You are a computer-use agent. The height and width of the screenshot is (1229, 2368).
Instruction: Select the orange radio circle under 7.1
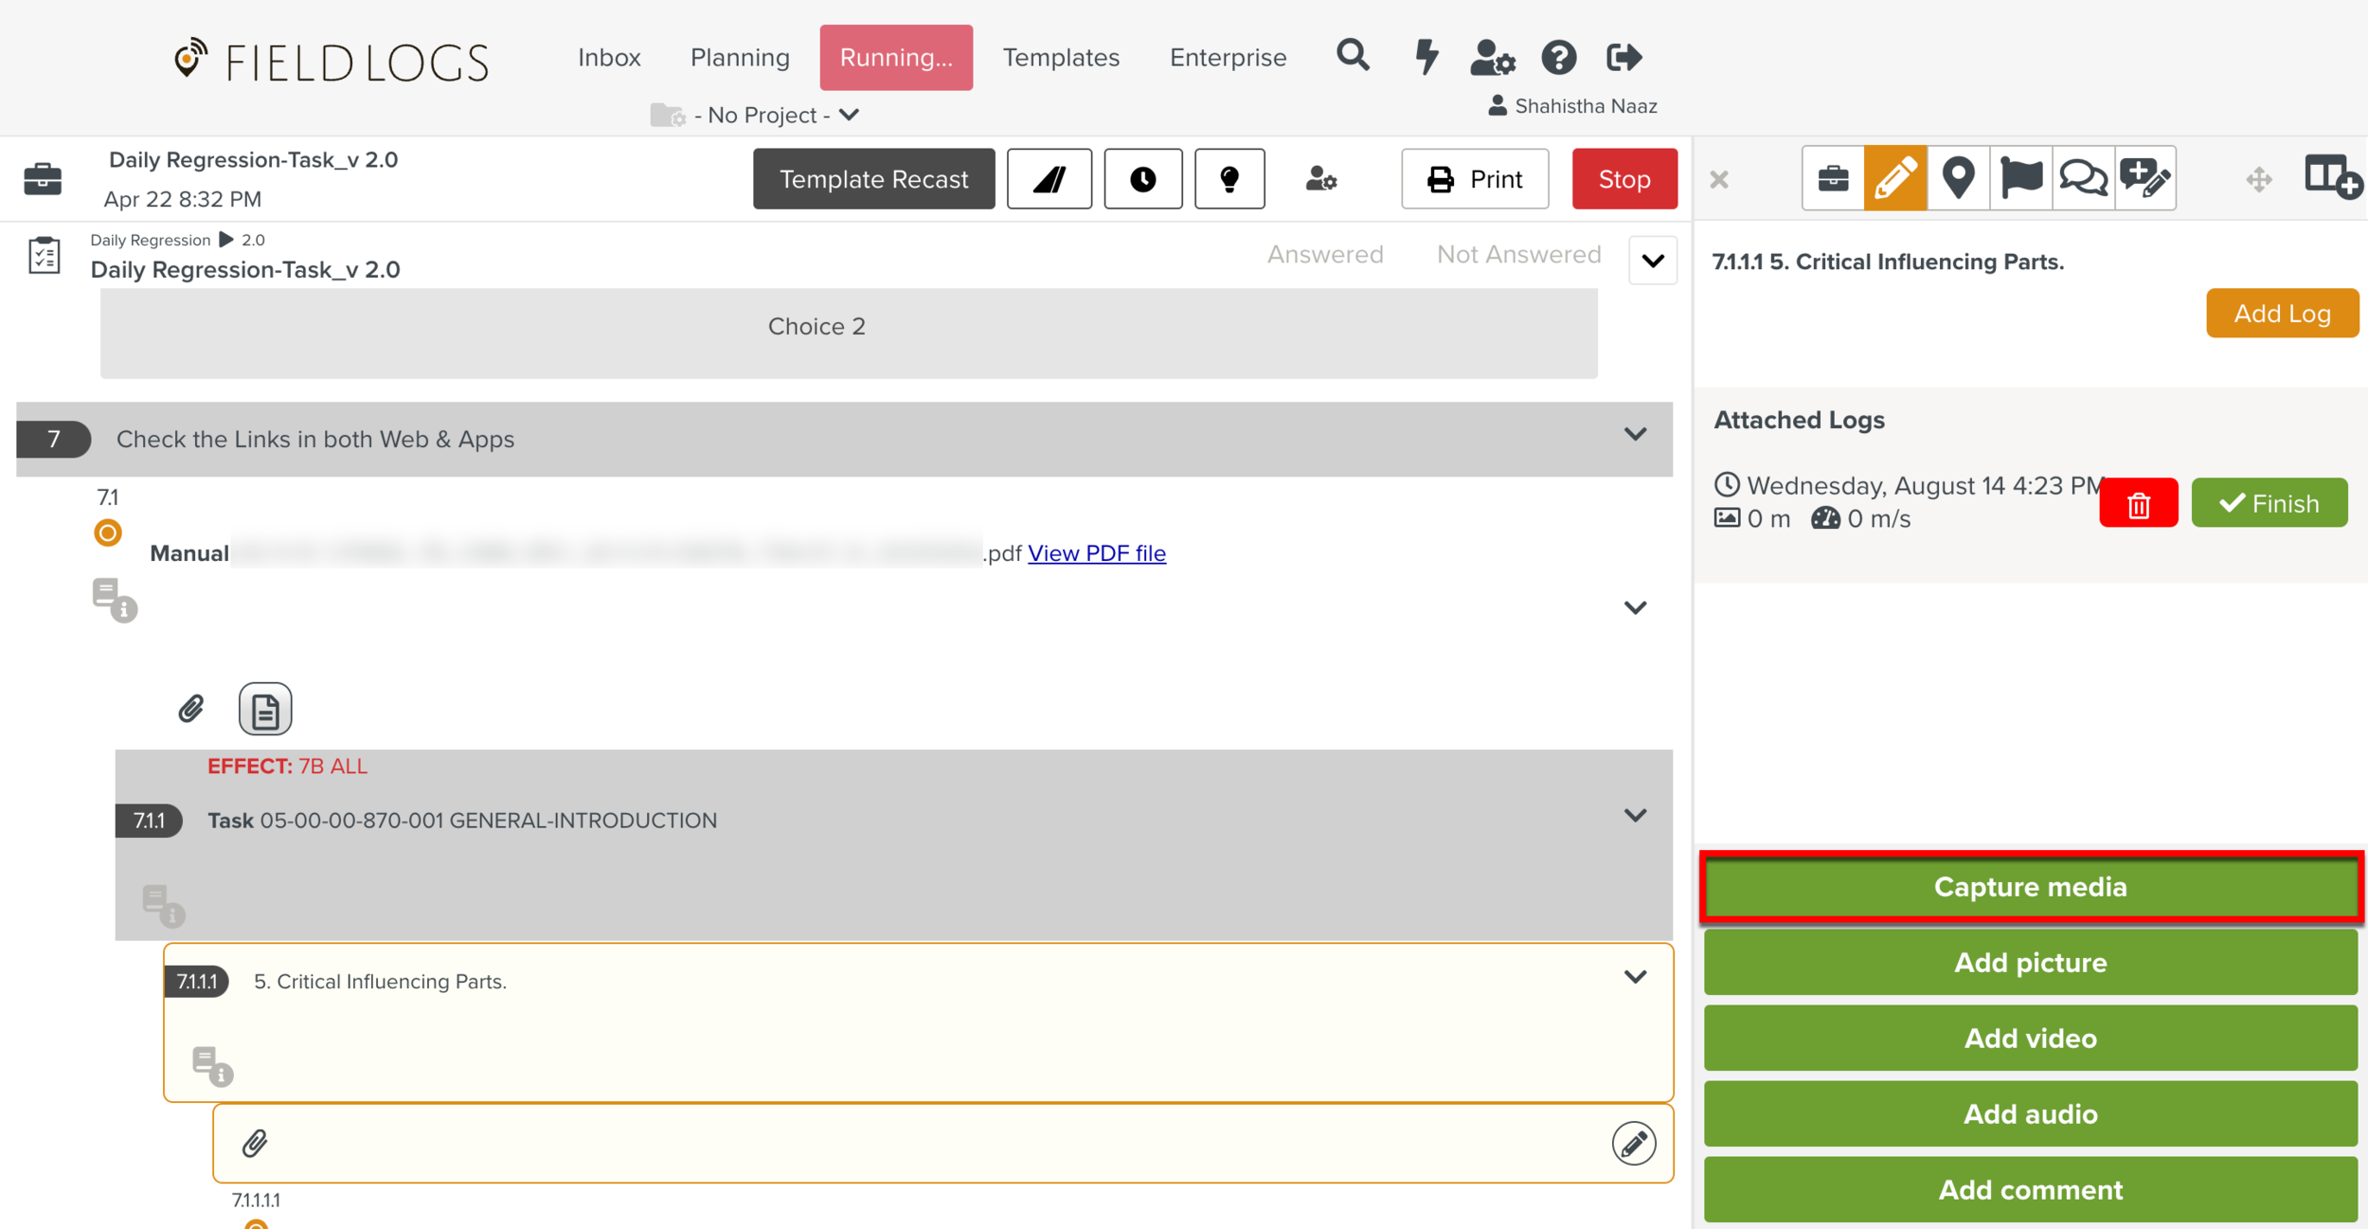pos(108,533)
